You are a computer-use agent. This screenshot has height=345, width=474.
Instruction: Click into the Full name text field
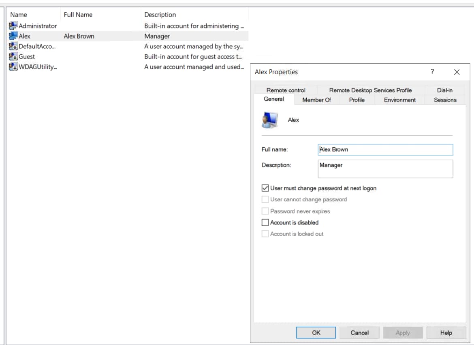(x=385, y=149)
